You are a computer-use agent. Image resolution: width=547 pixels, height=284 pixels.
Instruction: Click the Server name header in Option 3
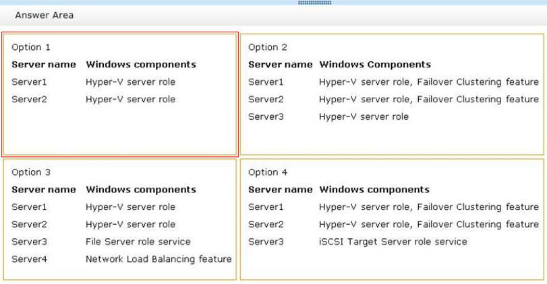[x=44, y=190]
